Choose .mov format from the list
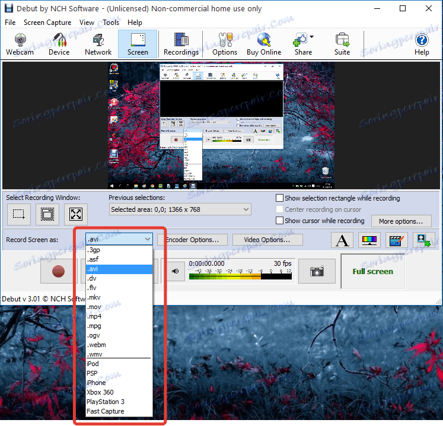The image size is (443, 426). pyautogui.click(x=119, y=307)
